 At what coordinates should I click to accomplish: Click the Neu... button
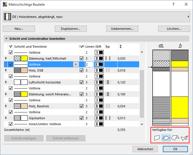point(19,29)
